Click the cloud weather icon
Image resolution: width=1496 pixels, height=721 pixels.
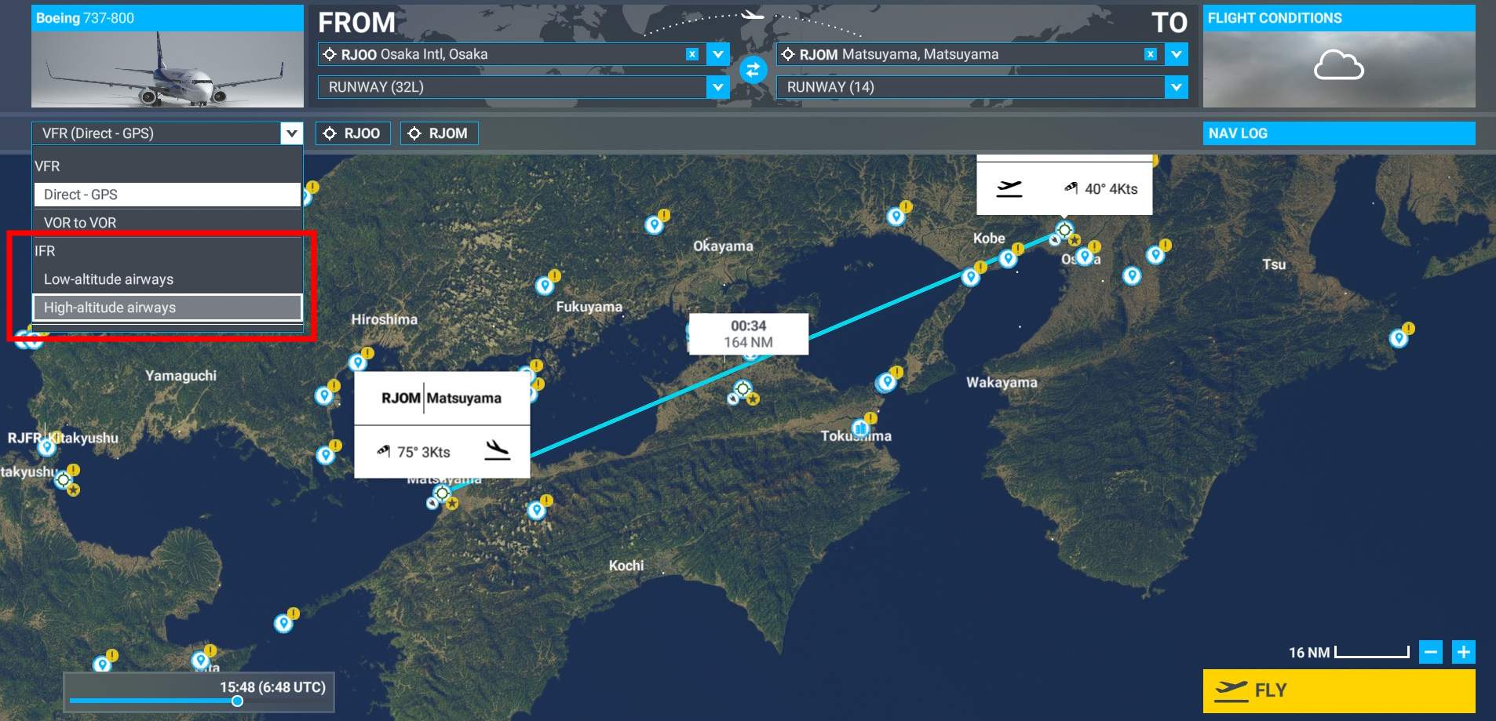click(1338, 66)
